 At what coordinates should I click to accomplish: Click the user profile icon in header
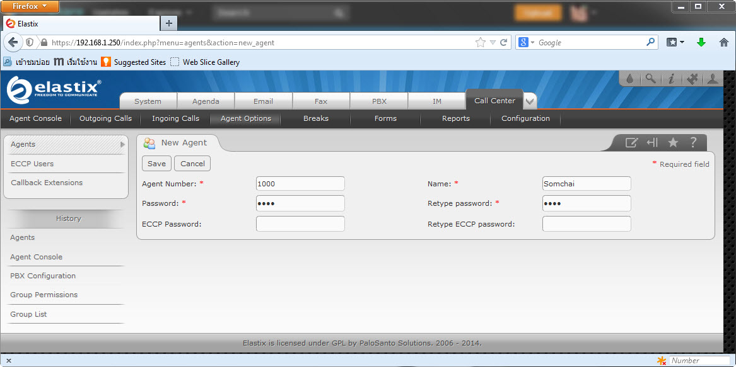tap(713, 79)
